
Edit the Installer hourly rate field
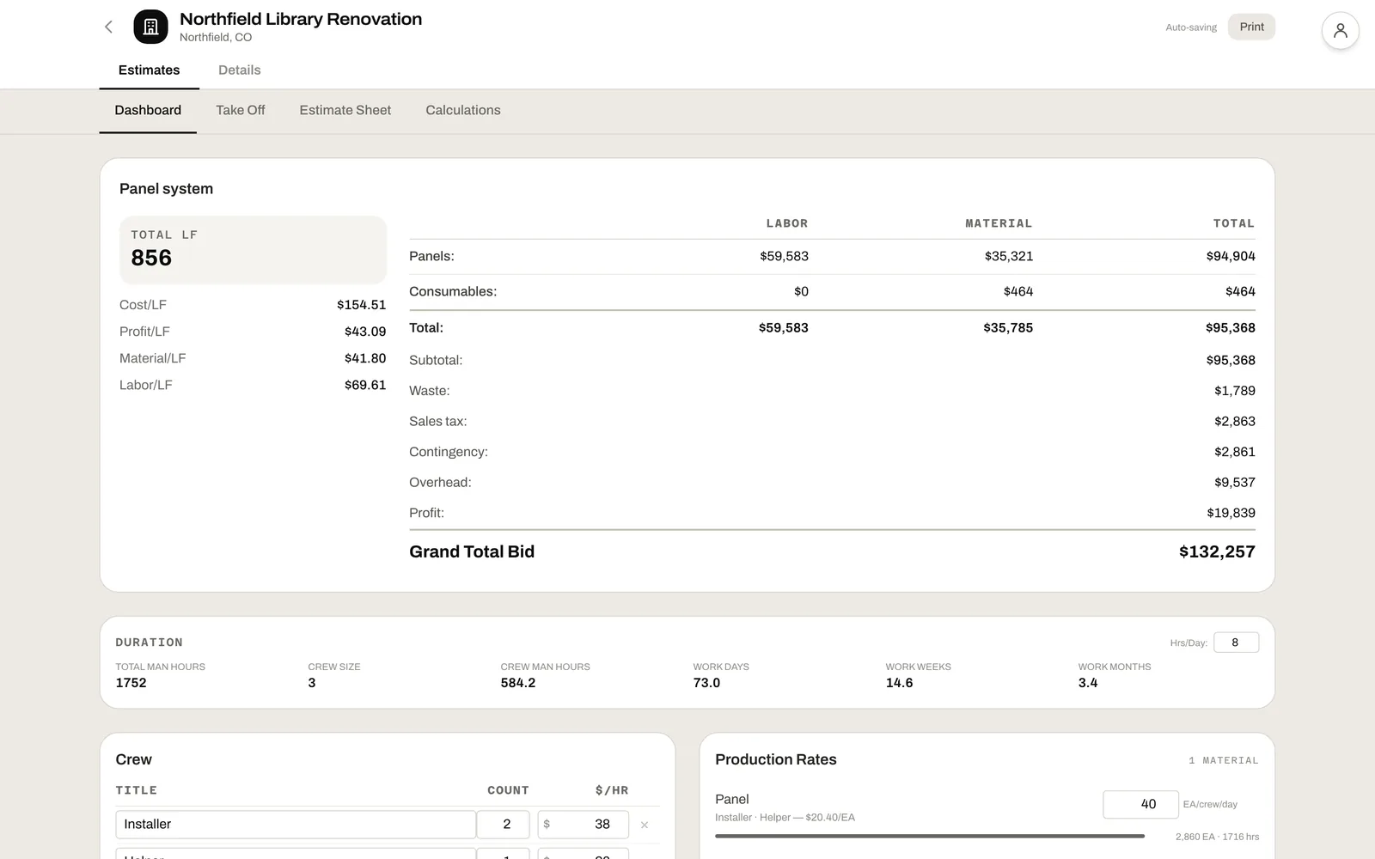click(x=584, y=825)
